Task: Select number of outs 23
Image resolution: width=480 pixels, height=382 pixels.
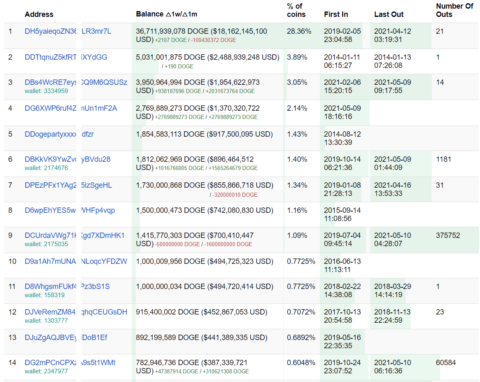Action: click(x=440, y=312)
